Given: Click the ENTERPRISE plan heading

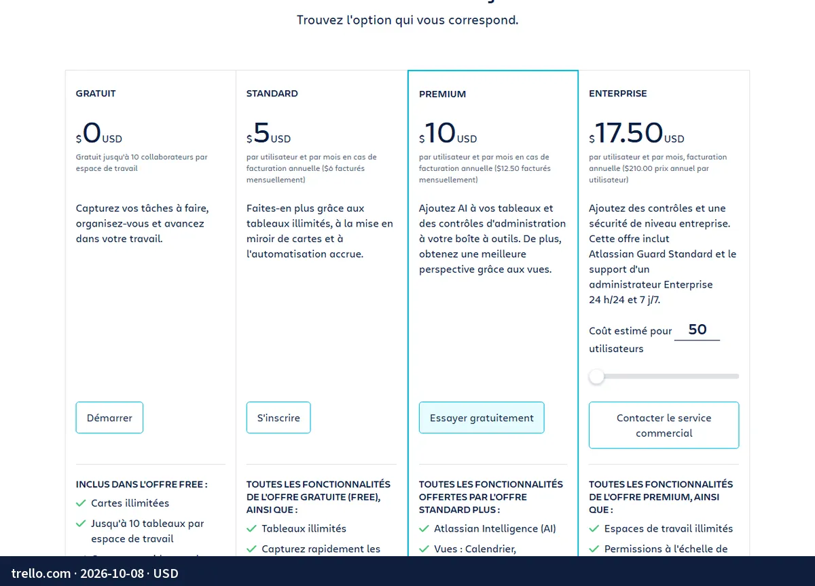Looking at the screenshot, I should click(618, 94).
